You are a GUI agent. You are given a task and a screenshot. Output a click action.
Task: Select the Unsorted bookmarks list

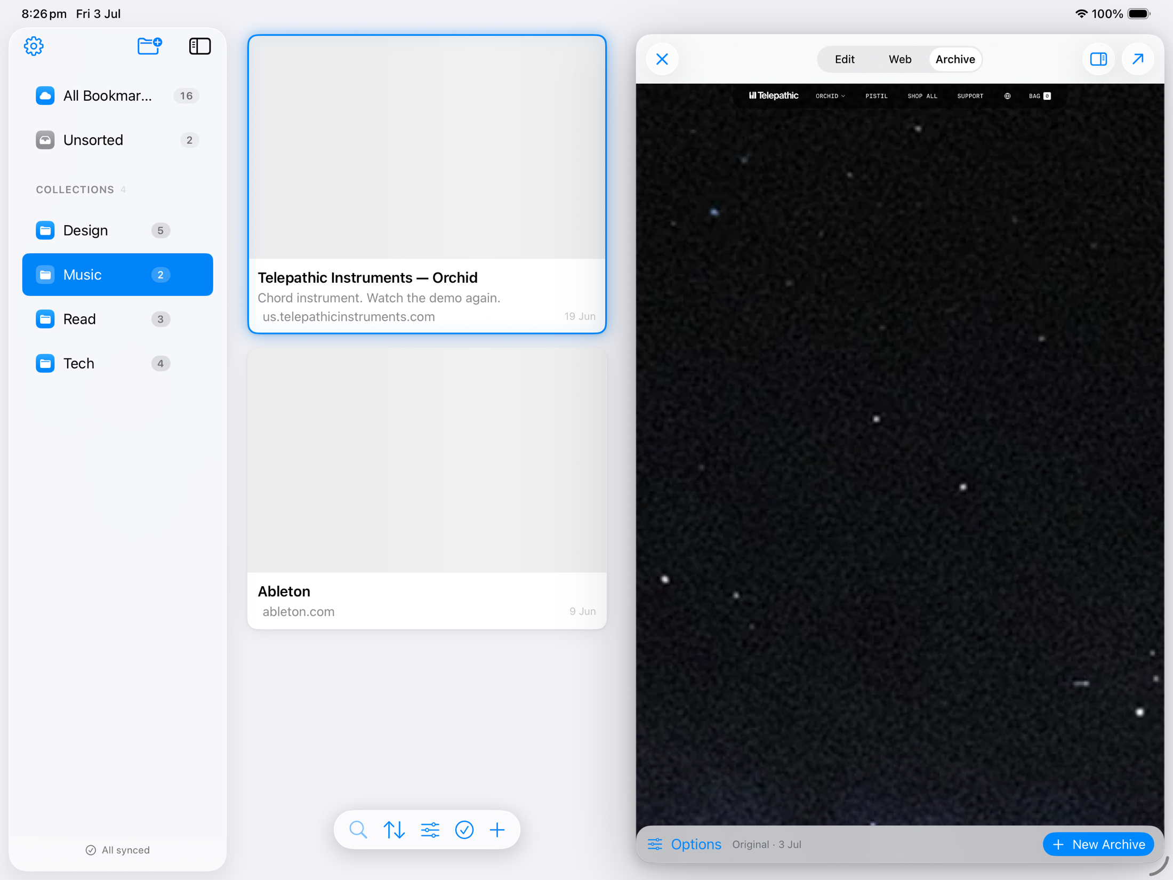118,140
